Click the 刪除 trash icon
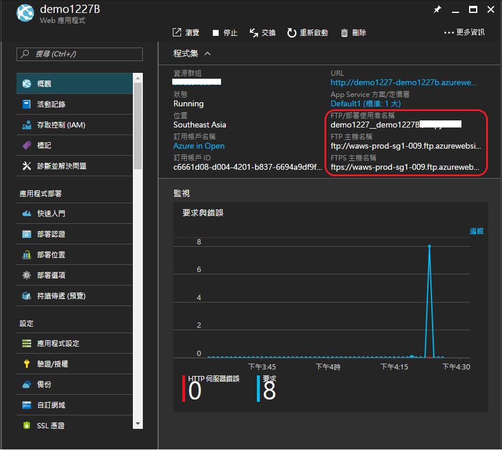Screen dimensions: 502x450 344,33
